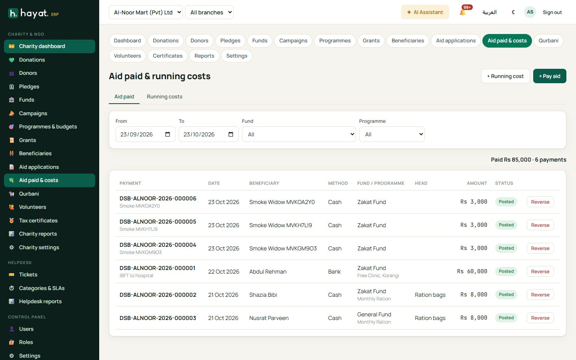Open Programmes & budgets target icon
This screenshot has width=576, height=360.
(x=12, y=127)
